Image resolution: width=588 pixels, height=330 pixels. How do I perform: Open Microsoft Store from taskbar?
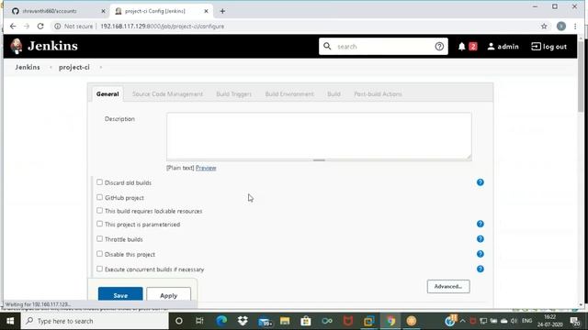(306, 321)
